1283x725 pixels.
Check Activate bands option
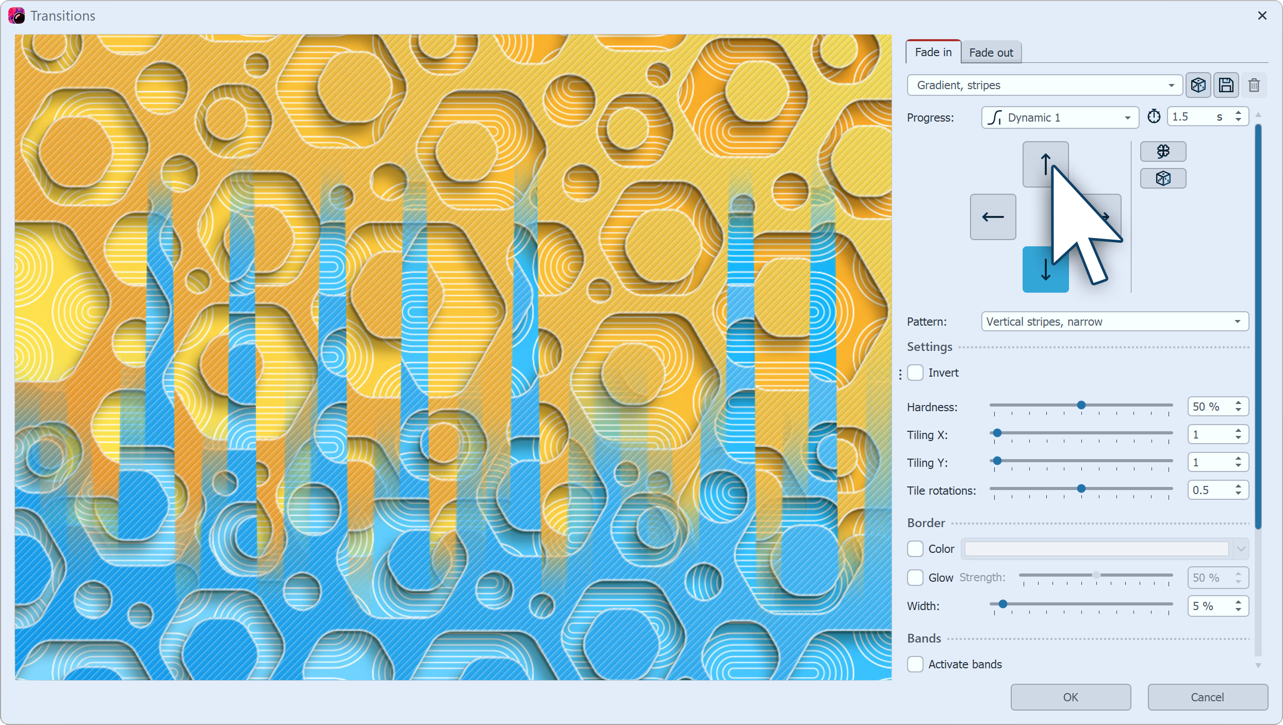coord(915,664)
